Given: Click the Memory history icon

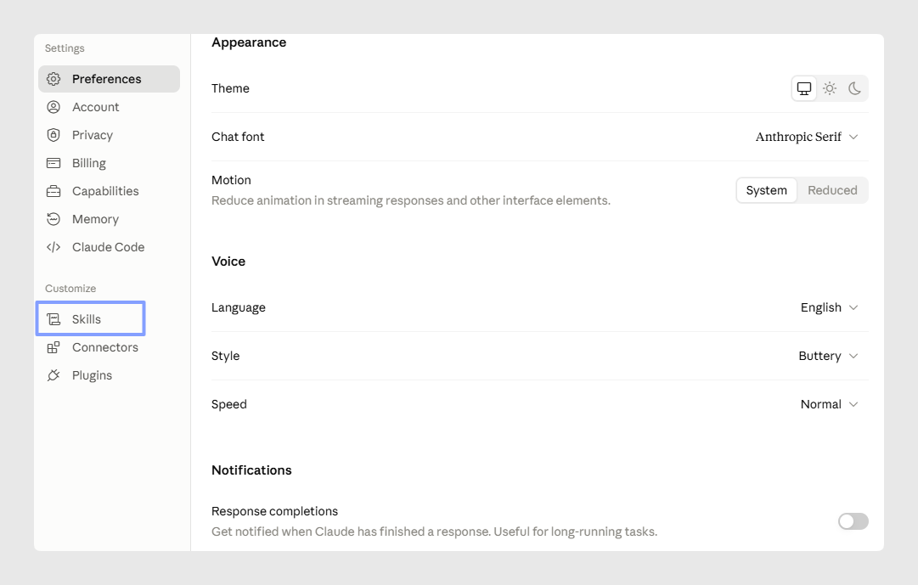Looking at the screenshot, I should (x=54, y=220).
